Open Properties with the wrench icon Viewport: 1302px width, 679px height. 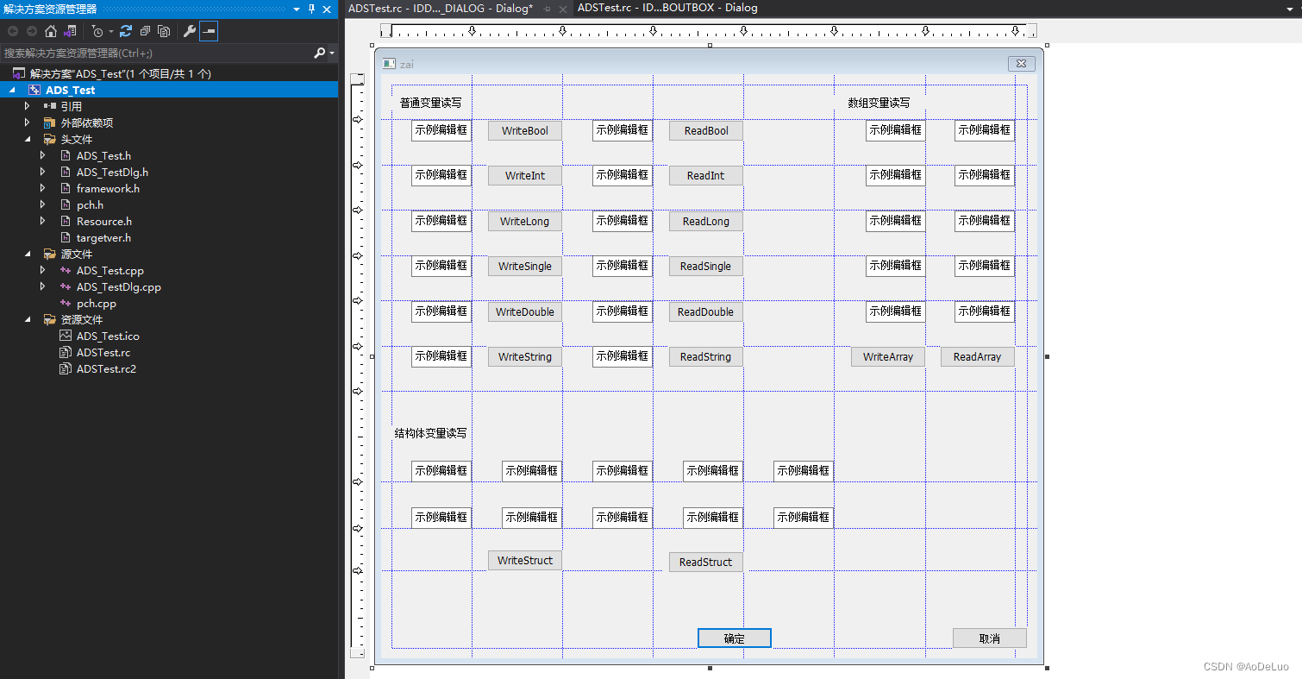coord(190,31)
